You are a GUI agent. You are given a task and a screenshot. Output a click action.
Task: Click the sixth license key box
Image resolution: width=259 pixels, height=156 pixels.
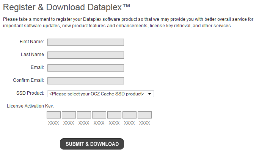129,115
